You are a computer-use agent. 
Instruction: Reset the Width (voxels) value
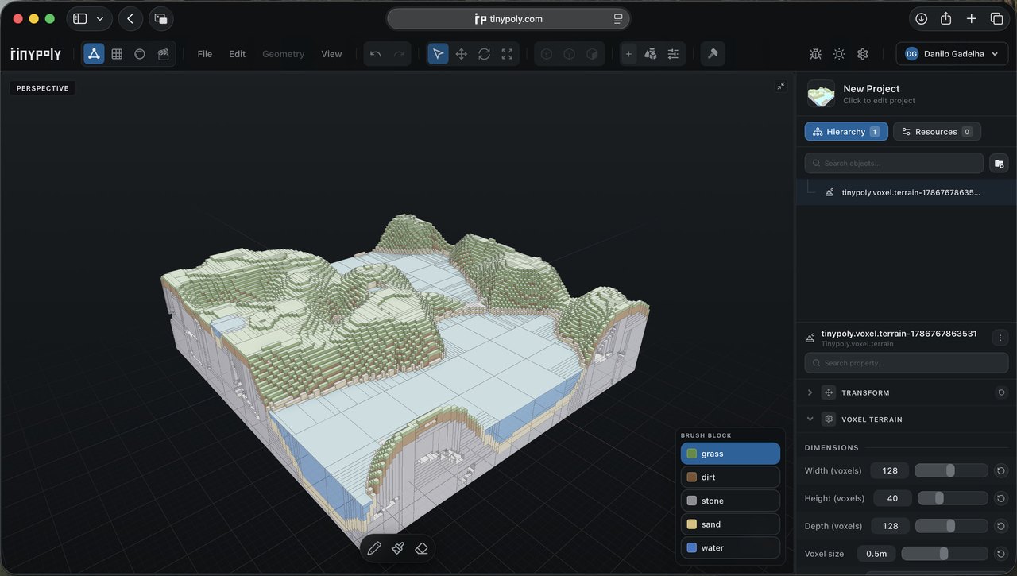[1001, 470]
